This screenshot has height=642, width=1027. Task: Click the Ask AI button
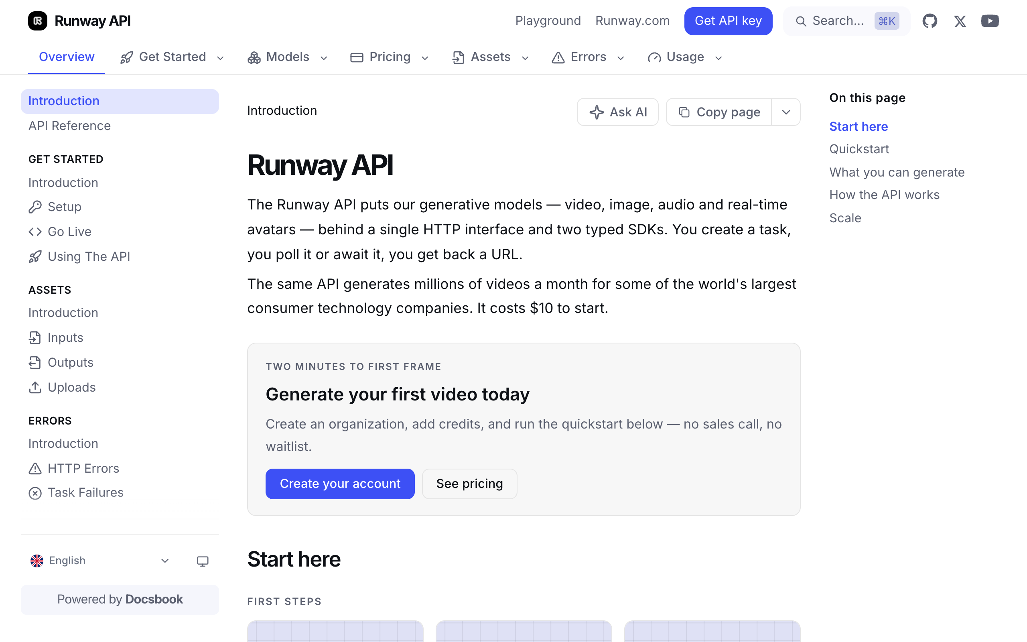click(x=617, y=112)
